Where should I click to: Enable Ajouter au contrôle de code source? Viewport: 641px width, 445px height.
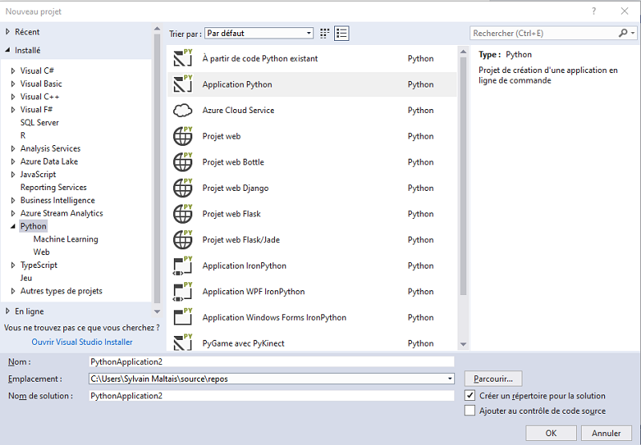470,411
